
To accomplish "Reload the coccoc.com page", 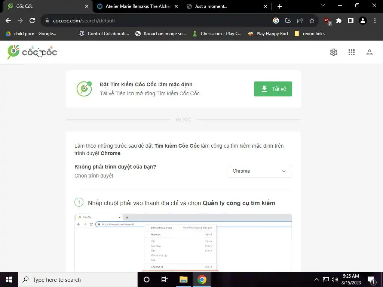I will pos(32,21).
